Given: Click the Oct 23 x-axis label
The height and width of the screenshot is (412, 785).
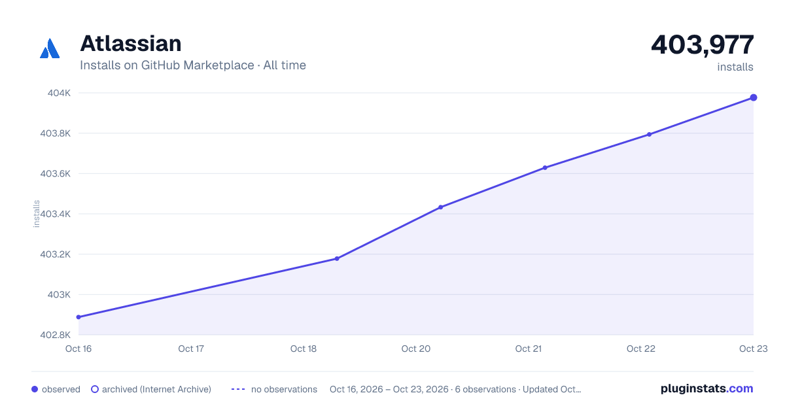Looking at the screenshot, I should coord(752,349).
